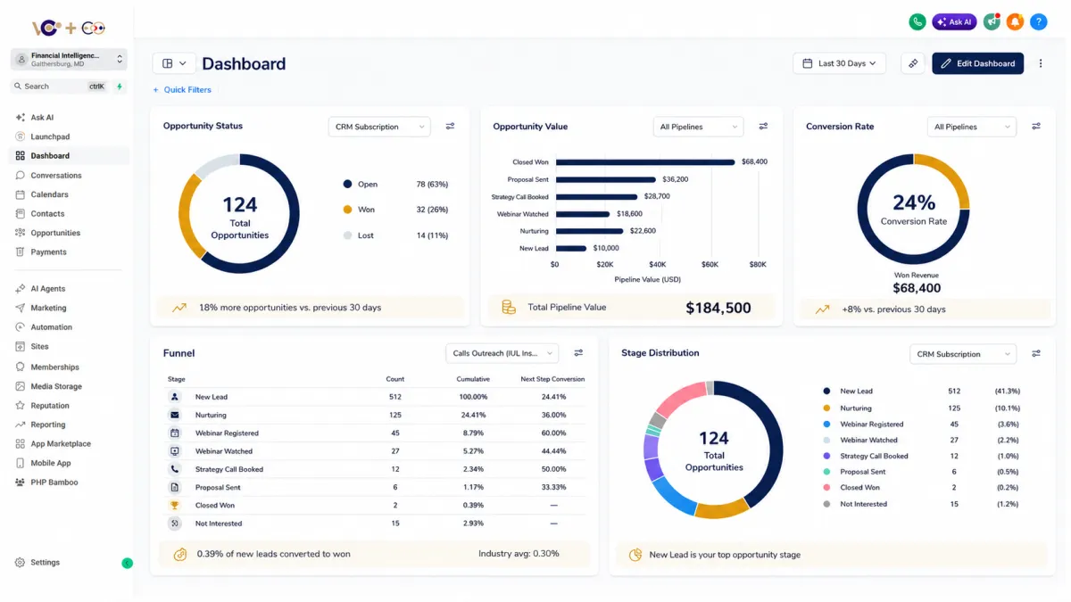Click the Edit Dashboard button
Viewport: 1071px width, 602px height.
point(978,63)
